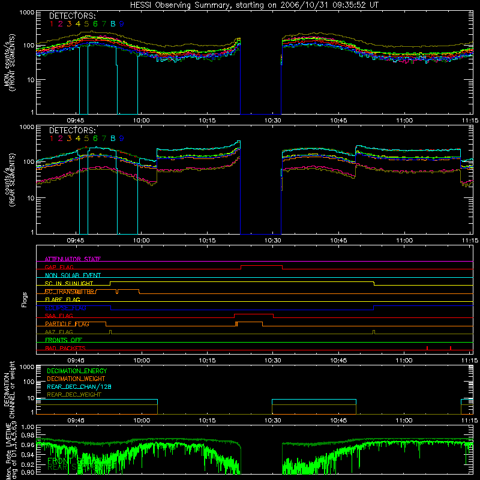The image size is (480, 480).
Task: Pick blue detector 9 legend in rear segments panel
Action: (122, 139)
